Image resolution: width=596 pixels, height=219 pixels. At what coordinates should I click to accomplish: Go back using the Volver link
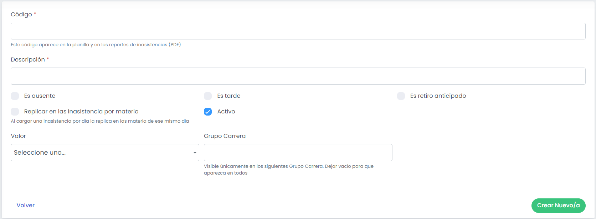click(x=26, y=205)
